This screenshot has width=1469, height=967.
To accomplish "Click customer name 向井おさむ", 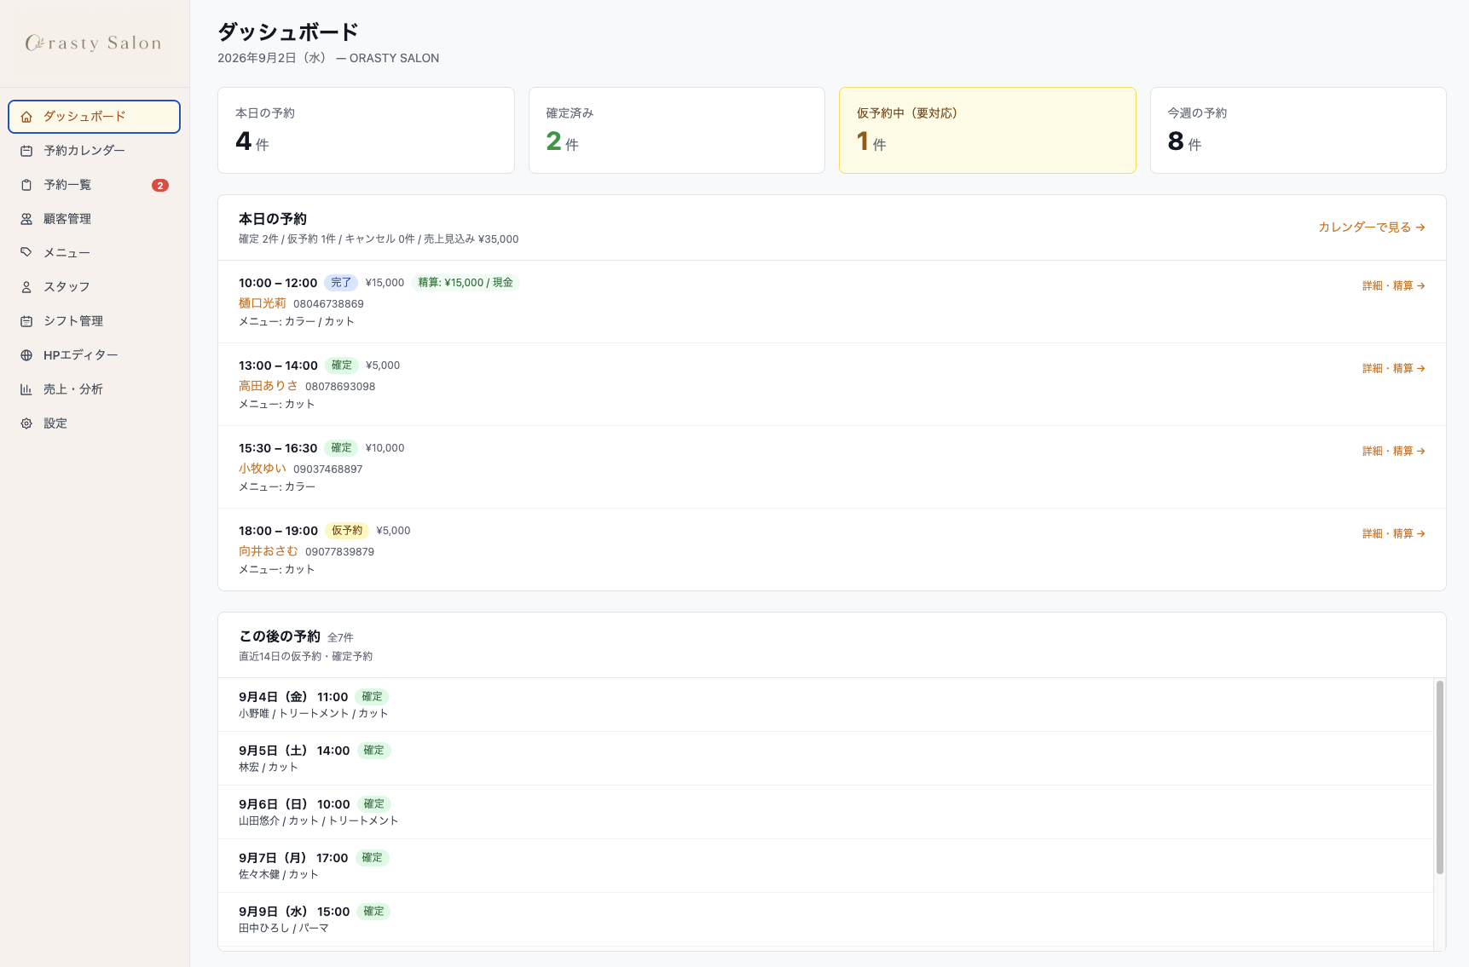I will (x=269, y=551).
